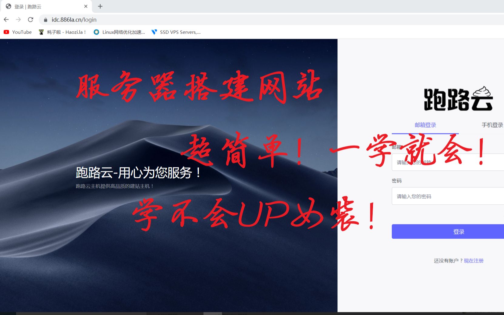Click the padlock icon in the address bar

point(45,19)
